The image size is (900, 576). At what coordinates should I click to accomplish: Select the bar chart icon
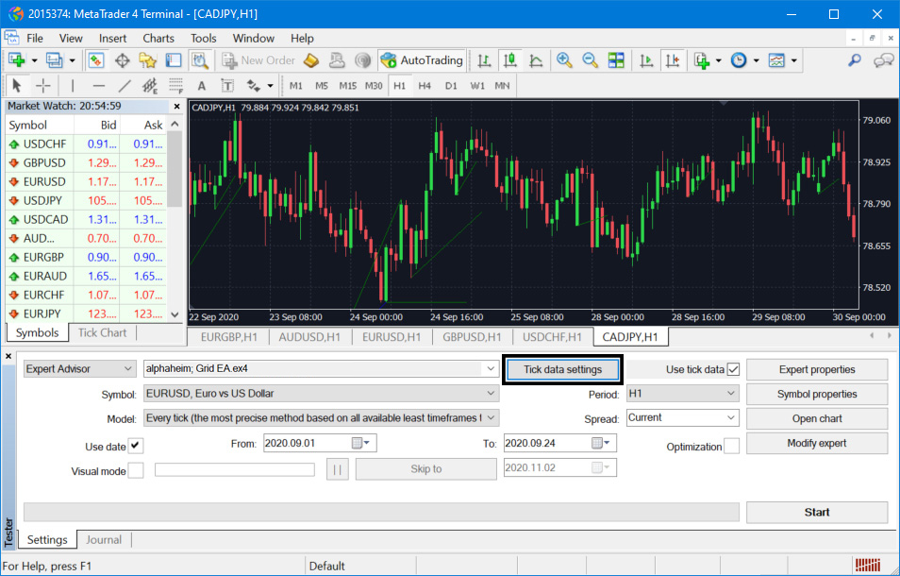point(484,60)
